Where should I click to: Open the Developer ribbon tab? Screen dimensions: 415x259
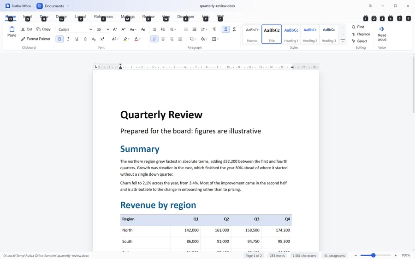point(186,17)
